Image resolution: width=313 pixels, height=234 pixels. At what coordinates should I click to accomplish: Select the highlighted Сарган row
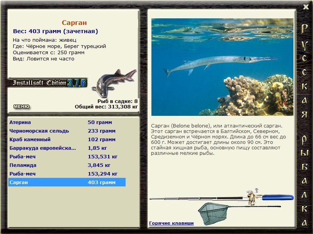click(67, 182)
